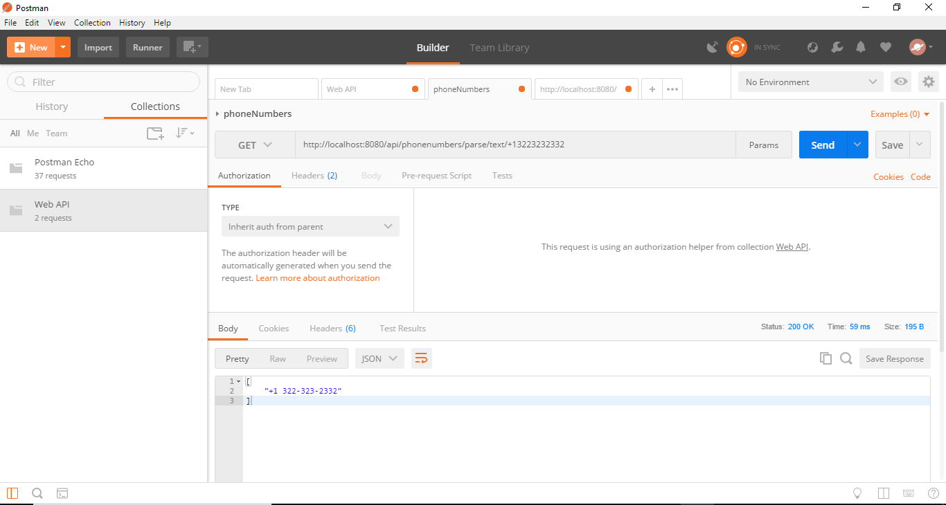Image resolution: width=946 pixels, height=505 pixels.
Task: Expand phoneNumbers request description arrow
Action: (x=217, y=113)
